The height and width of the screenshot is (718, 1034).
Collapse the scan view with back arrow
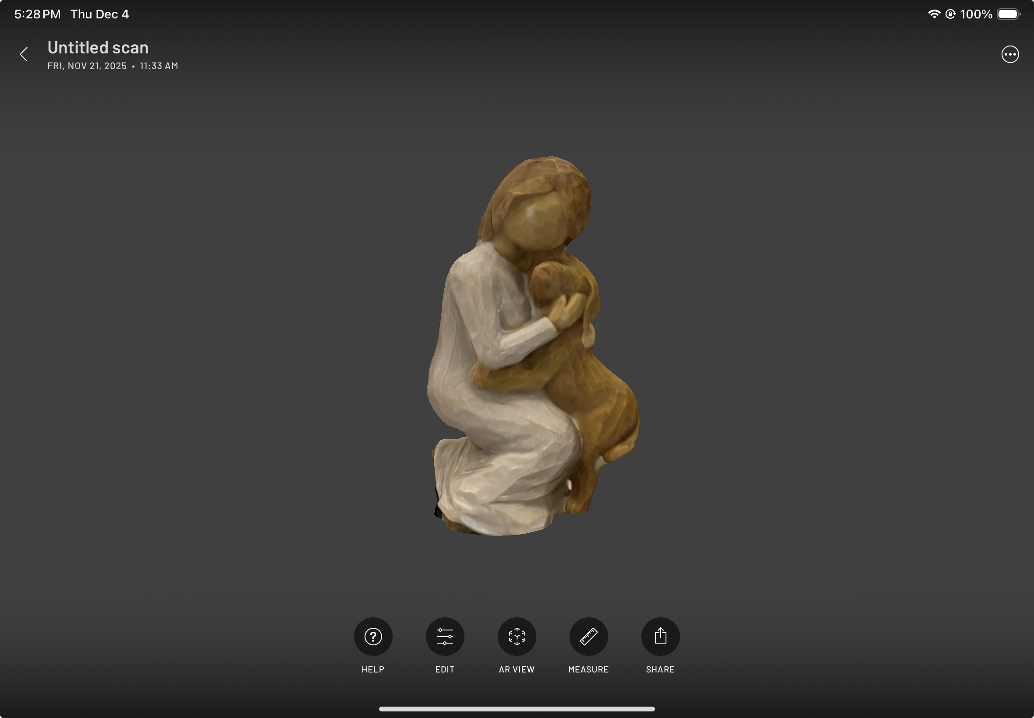click(x=24, y=54)
